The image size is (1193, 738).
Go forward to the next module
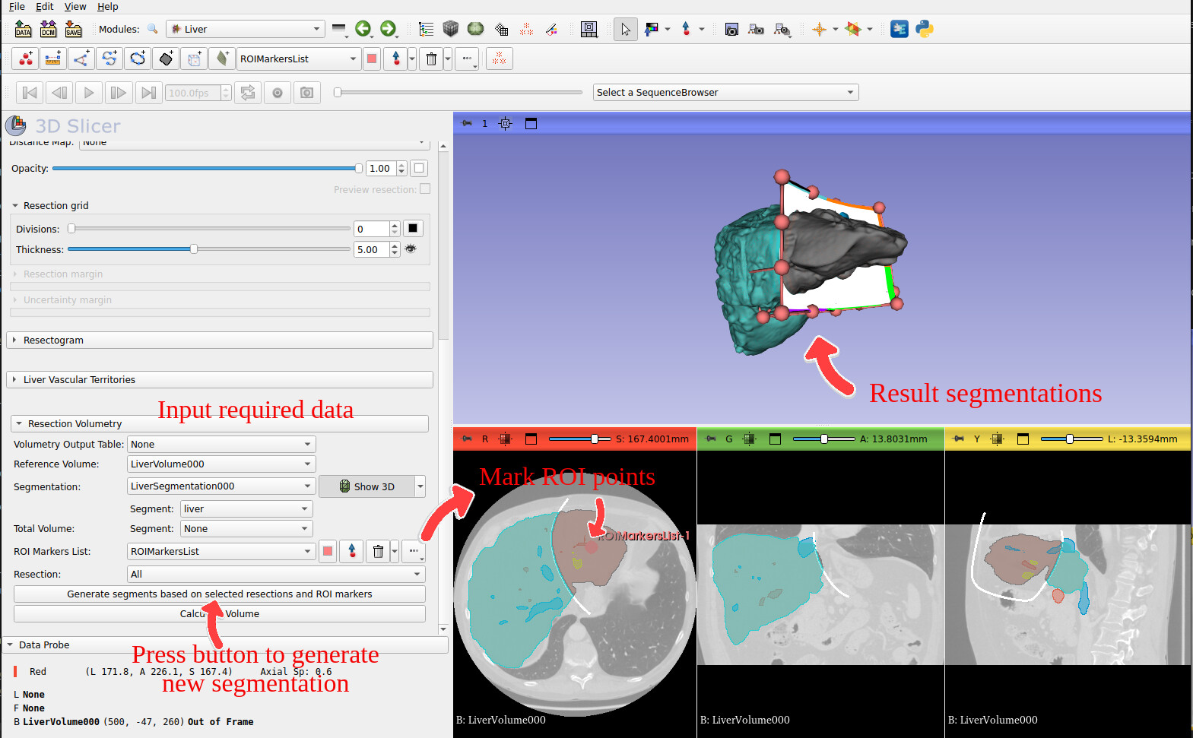(x=389, y=29)
